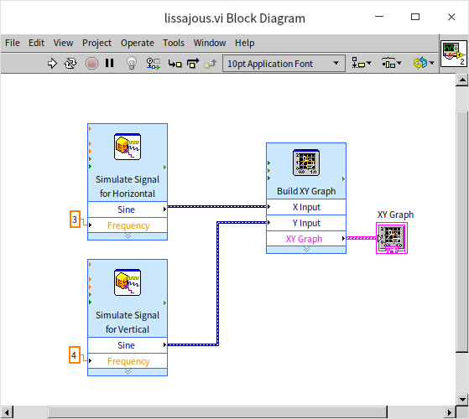Open the View menu
The height and width of the screenshot is (419, 469).
[63, 43]
